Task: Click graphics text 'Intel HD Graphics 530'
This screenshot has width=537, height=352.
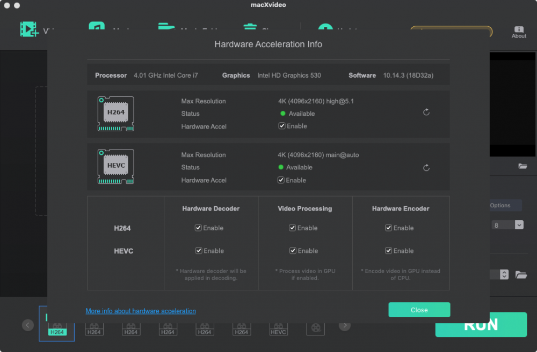Action: tap(289, 75)
